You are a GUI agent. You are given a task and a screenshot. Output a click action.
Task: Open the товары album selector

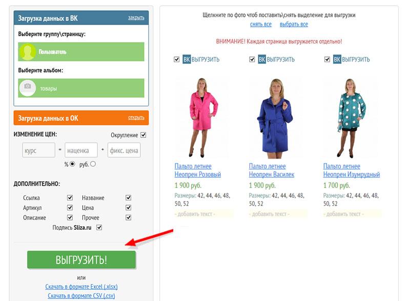[x=81, y=88]
